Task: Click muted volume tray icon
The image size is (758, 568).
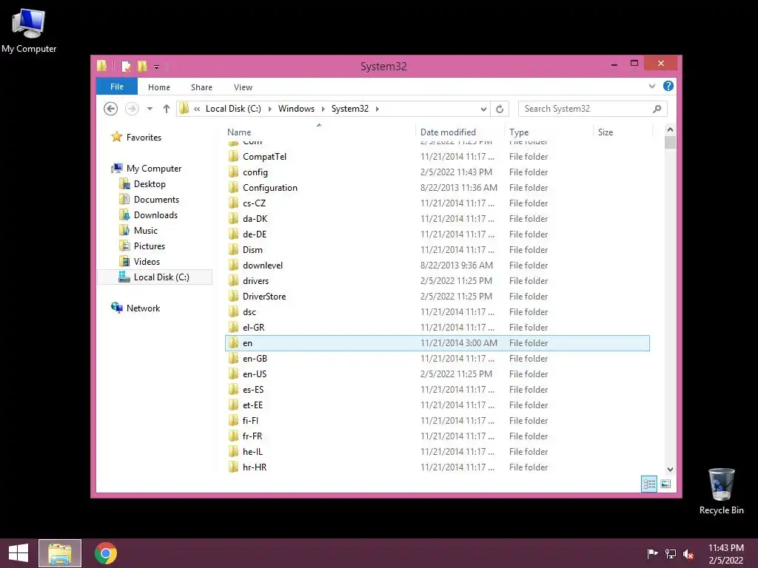Action: (688, 553)
